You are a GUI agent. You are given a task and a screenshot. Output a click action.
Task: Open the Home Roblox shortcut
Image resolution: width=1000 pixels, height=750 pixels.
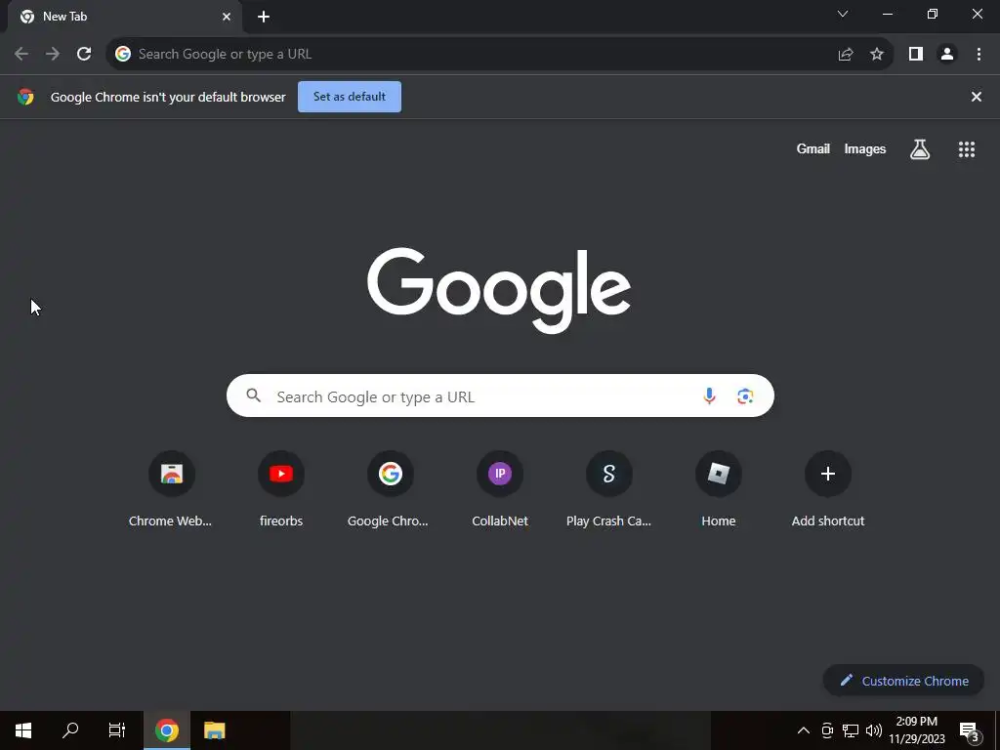pyautogui.click(x=719, y=490)
